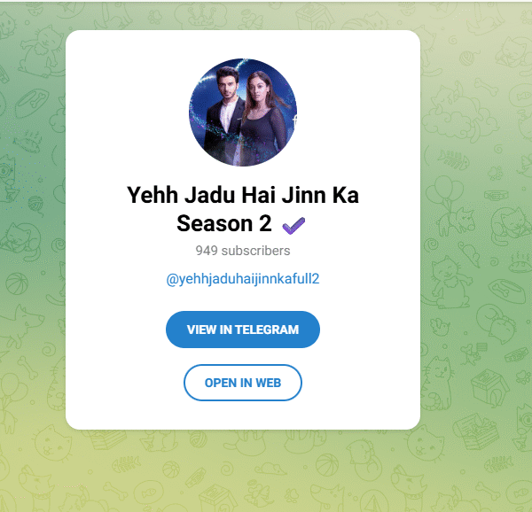This screenshot has width=532, height=512.
Task: Click the striped beach ball doodle on the left
Action: point(17,283)
